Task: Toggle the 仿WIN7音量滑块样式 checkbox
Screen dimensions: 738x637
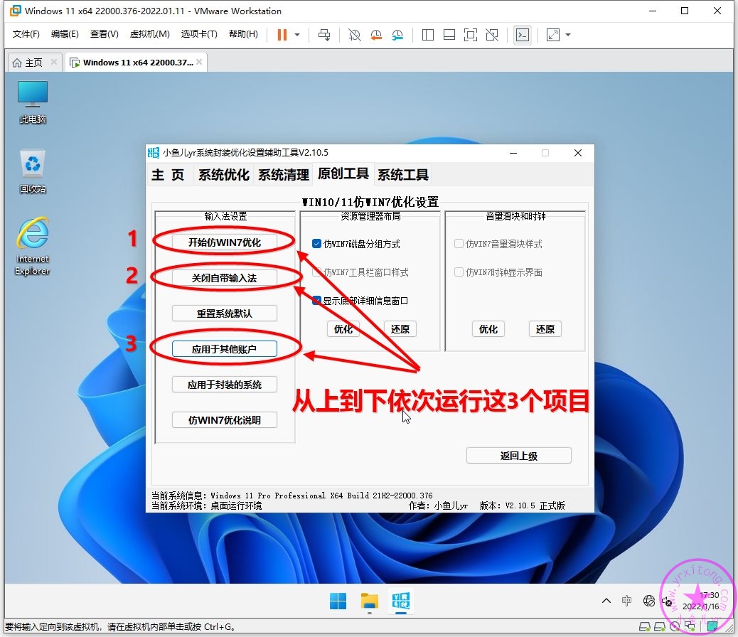Action: click(459, 244)
